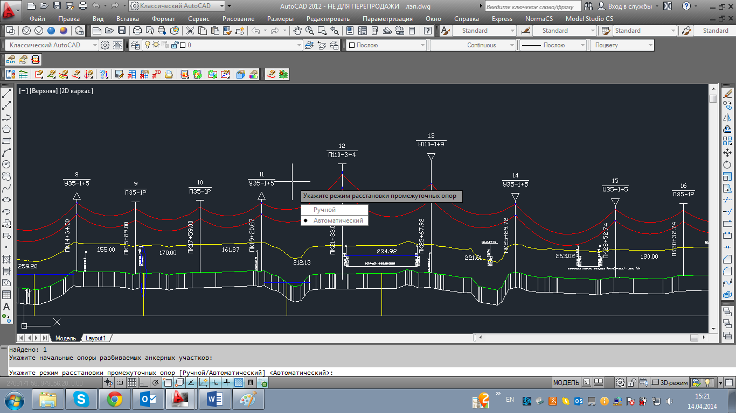Screen dimensions: 736x413
Task: Choose the Автоматический mode option
Action: point(338,220)
